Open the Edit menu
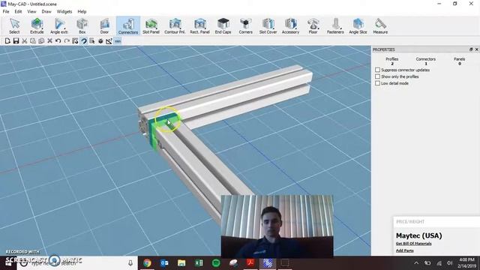The height and width of the screenshot is (270, 480). [x=18, y=12]
